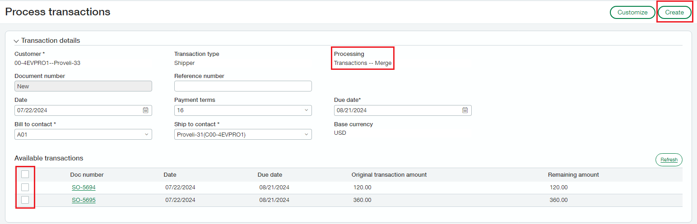Click into the Due date text field
The width and height of the screenshot is (697, 224).
(397, 110)
